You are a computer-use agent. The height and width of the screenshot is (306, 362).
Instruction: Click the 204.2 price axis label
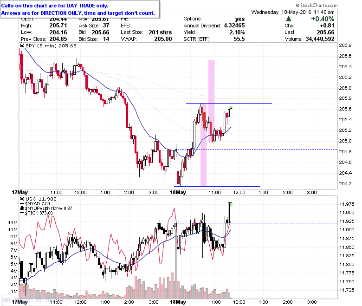coord(345,184)
